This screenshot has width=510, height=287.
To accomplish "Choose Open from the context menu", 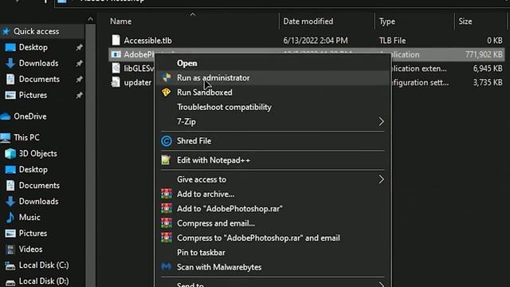I will (x=273, y=63).
